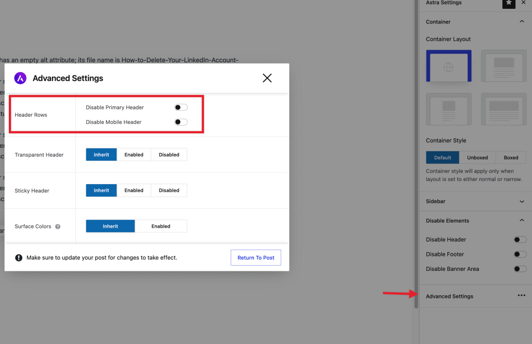Set Surface Colors to Enabled
The height and width of the screenshot is (344, 532).
coord(161,226)
